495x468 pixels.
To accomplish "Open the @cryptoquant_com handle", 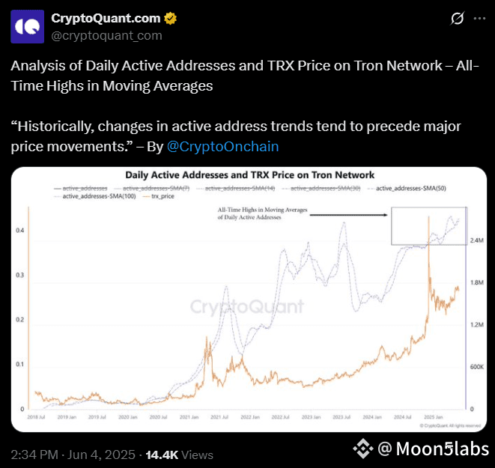I will pyautogui.click(x=106, y=36).
